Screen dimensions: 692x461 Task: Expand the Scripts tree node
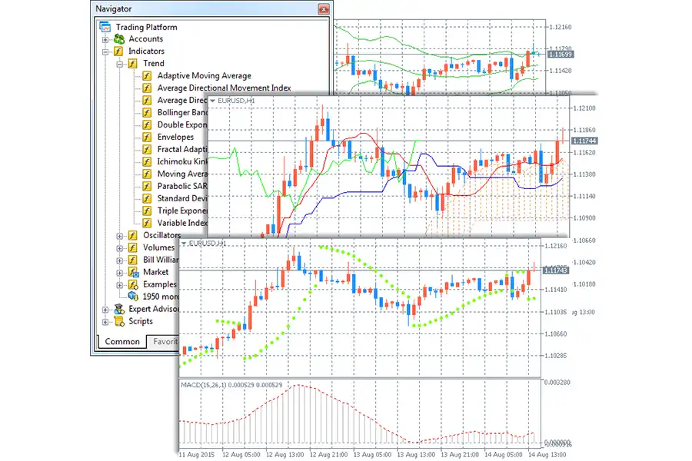pyautogui.click(x=105, y=322)
